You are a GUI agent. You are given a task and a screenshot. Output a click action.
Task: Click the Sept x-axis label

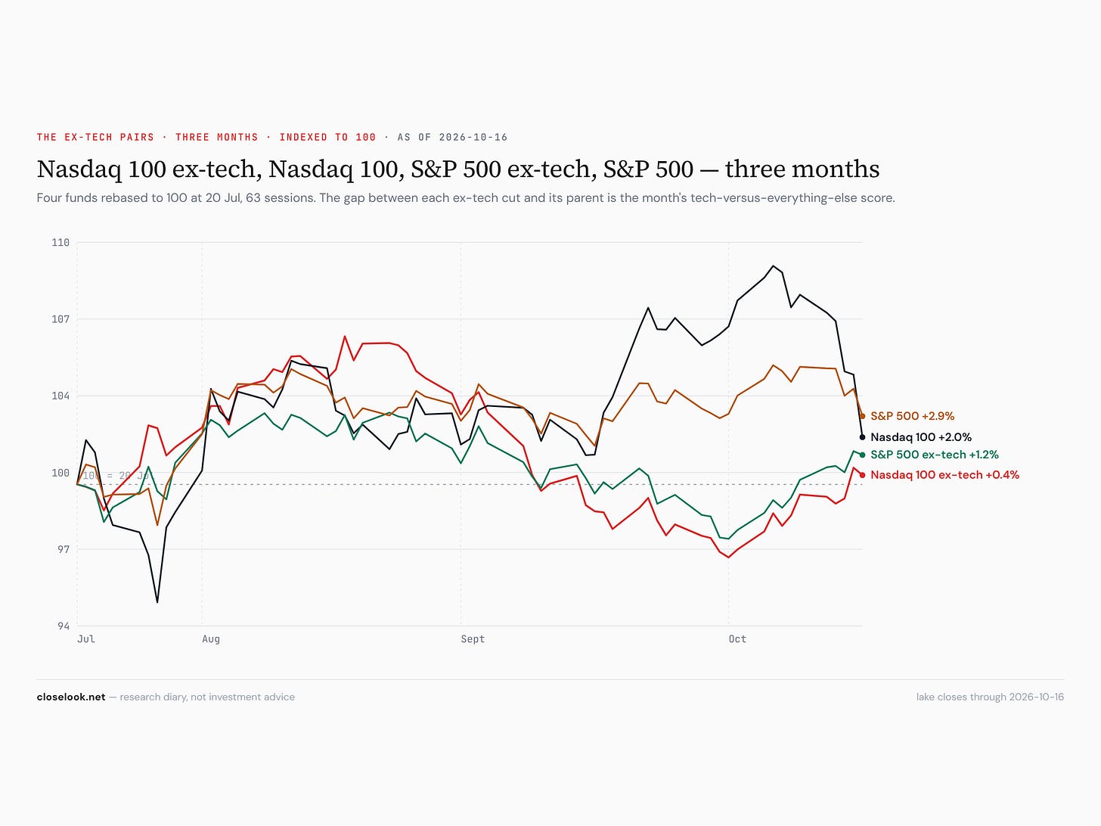tap(473, 639)
